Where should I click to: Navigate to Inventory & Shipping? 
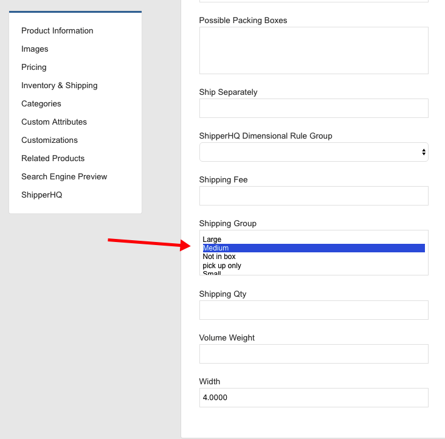(60, 86)
